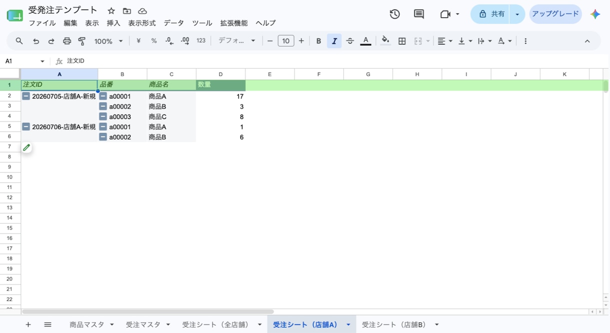Format as percent with the % button
This screenshot has width=610, height=333.
click(x=154, y=41)
